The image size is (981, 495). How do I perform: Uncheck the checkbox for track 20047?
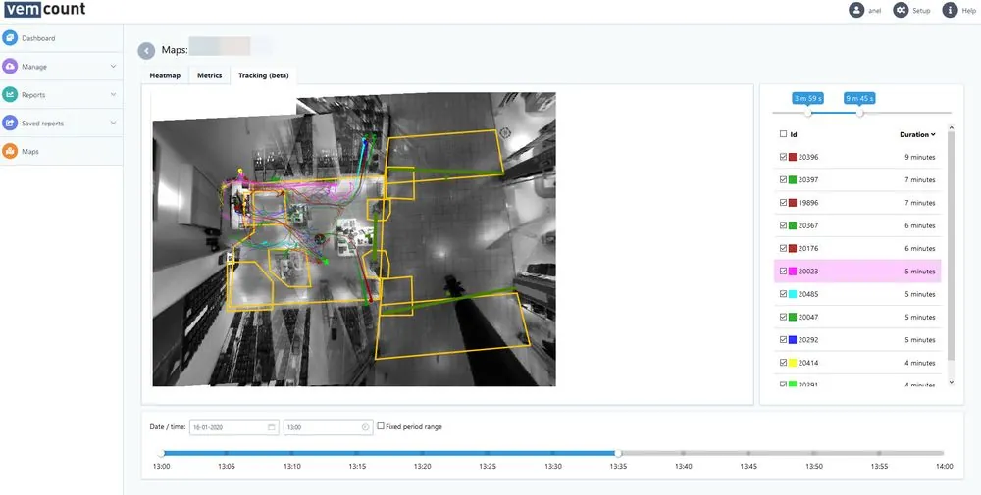click(783, 317)
